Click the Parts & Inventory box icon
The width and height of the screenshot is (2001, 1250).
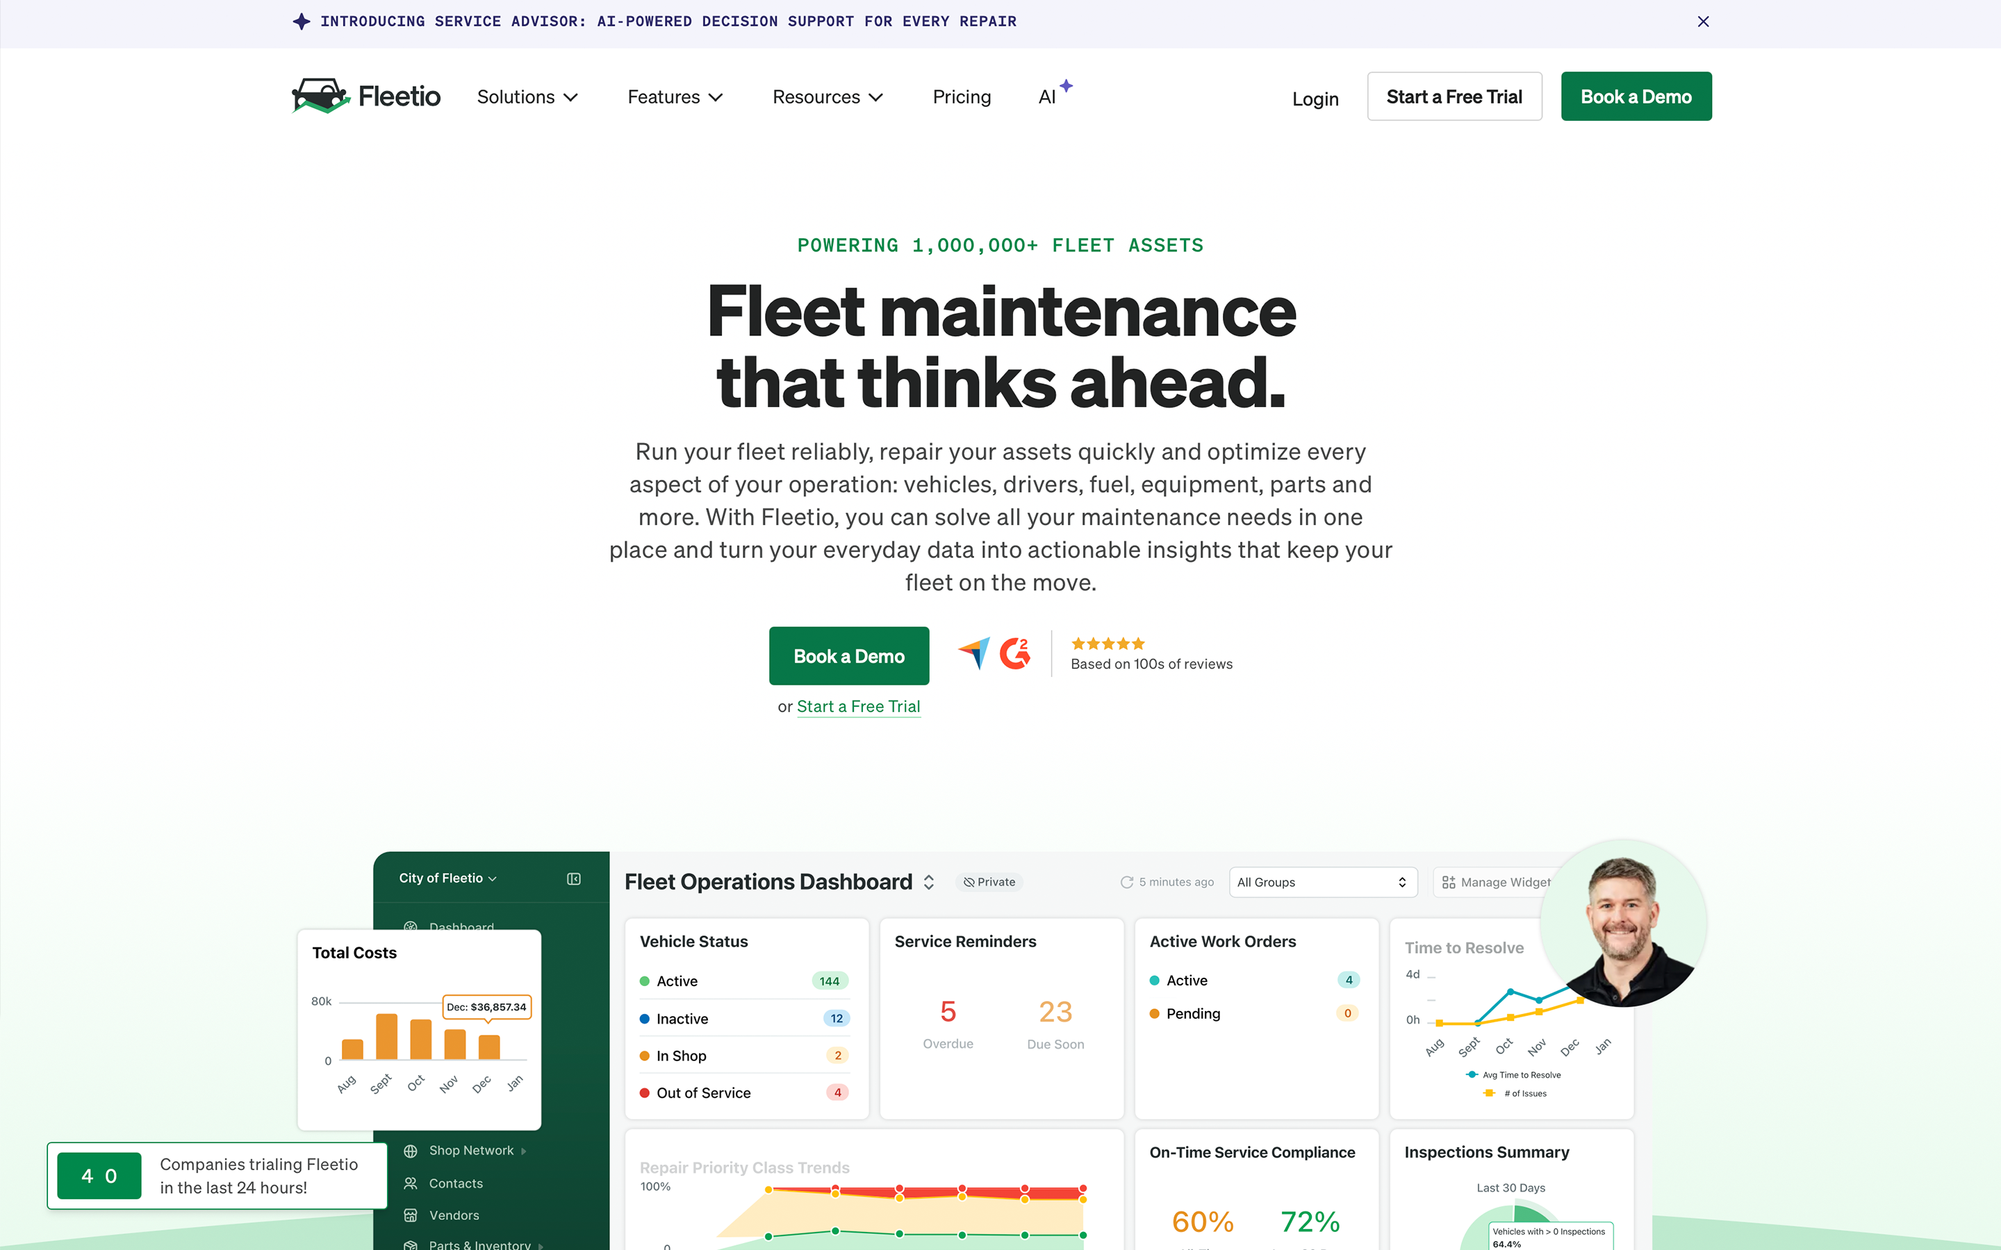tap(410, 1244)
